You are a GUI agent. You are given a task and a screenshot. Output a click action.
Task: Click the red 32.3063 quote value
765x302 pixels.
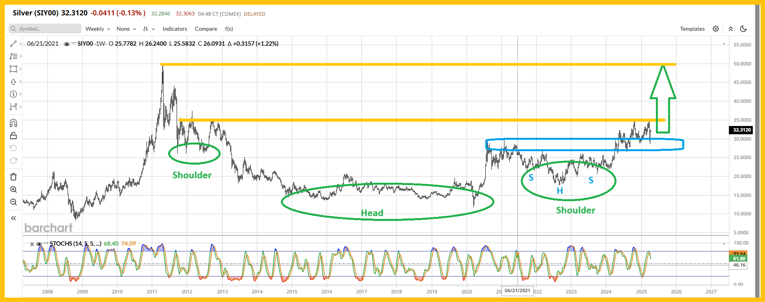(185, 14)
